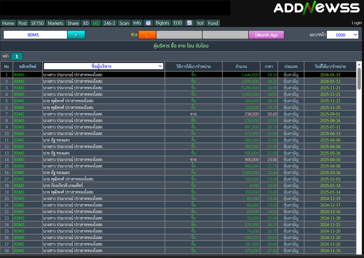Click the ADDNEWSS logo
This screenshot has height=258, width=364.
(x=316, y=8)
